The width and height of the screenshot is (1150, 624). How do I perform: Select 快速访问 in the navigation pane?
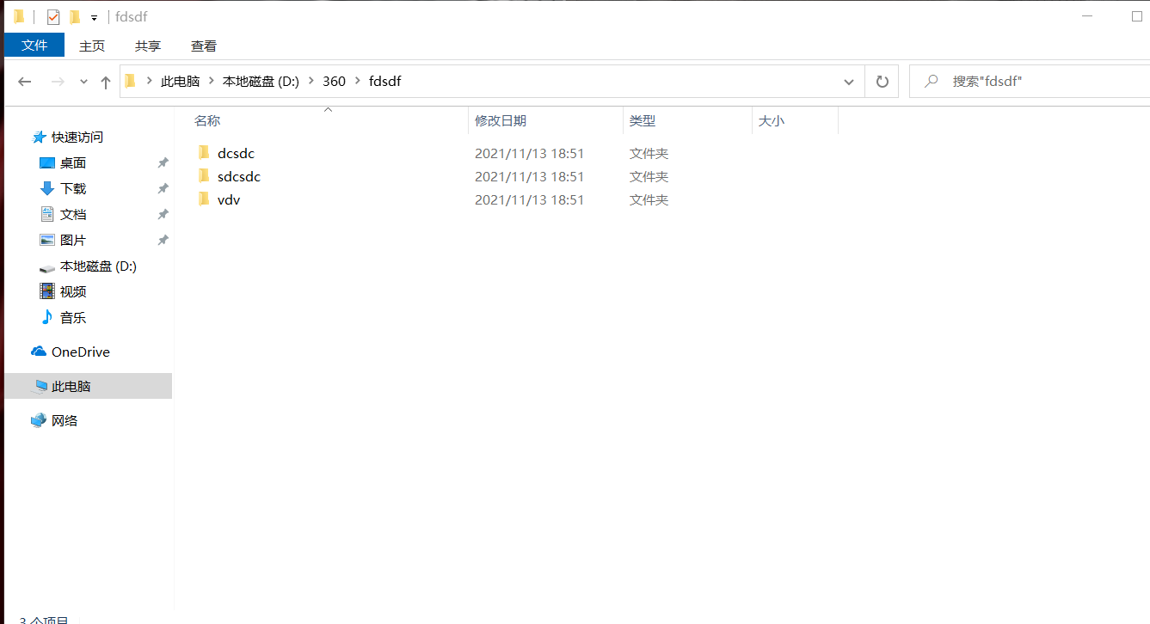(x=77, y=137)
